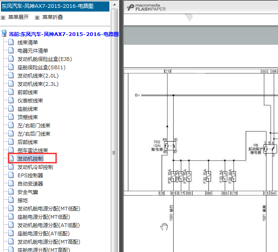Click the page icon beside 前部线束
The image size is (278, 252).
(11, 92)
